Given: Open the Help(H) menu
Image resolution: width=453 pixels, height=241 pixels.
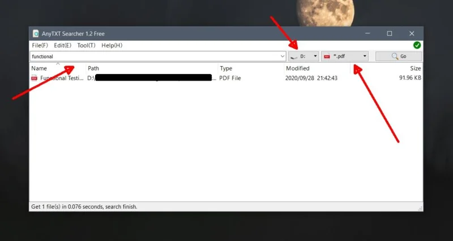Looking at the screenshot, I should coord(112,46).
